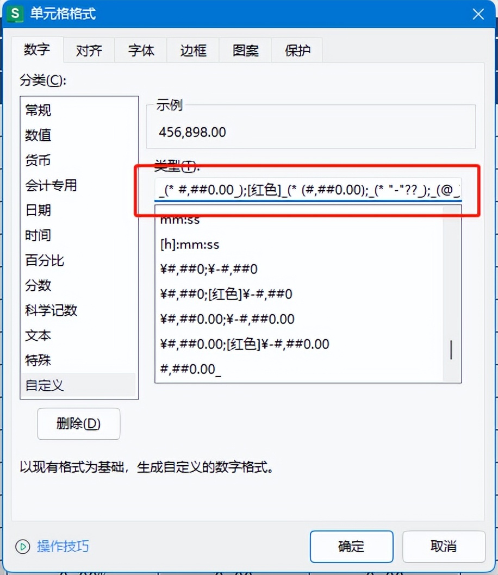Click the 删除(D) button
This screenshot has width=498, height=575.
coord(78,423)
